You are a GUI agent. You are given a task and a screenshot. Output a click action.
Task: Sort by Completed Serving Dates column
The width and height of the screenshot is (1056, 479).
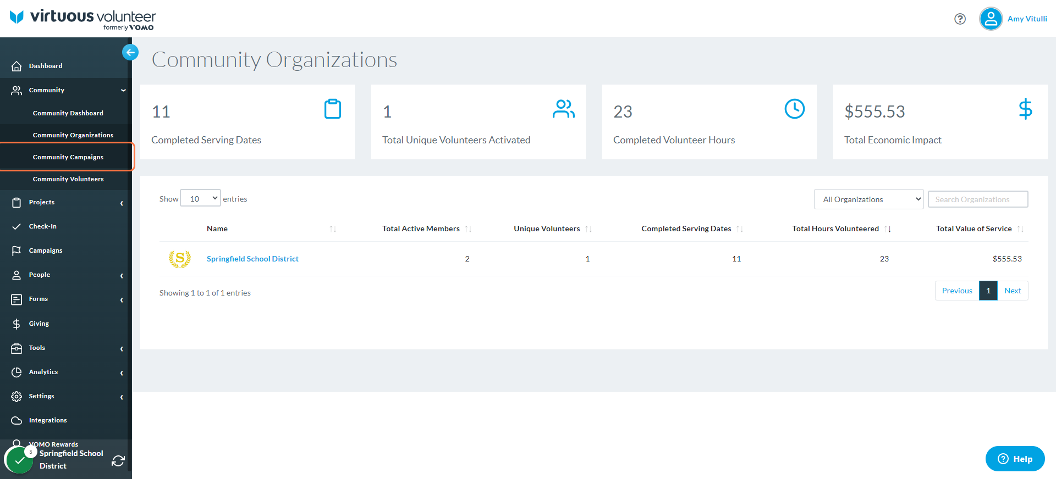point(740,229)
